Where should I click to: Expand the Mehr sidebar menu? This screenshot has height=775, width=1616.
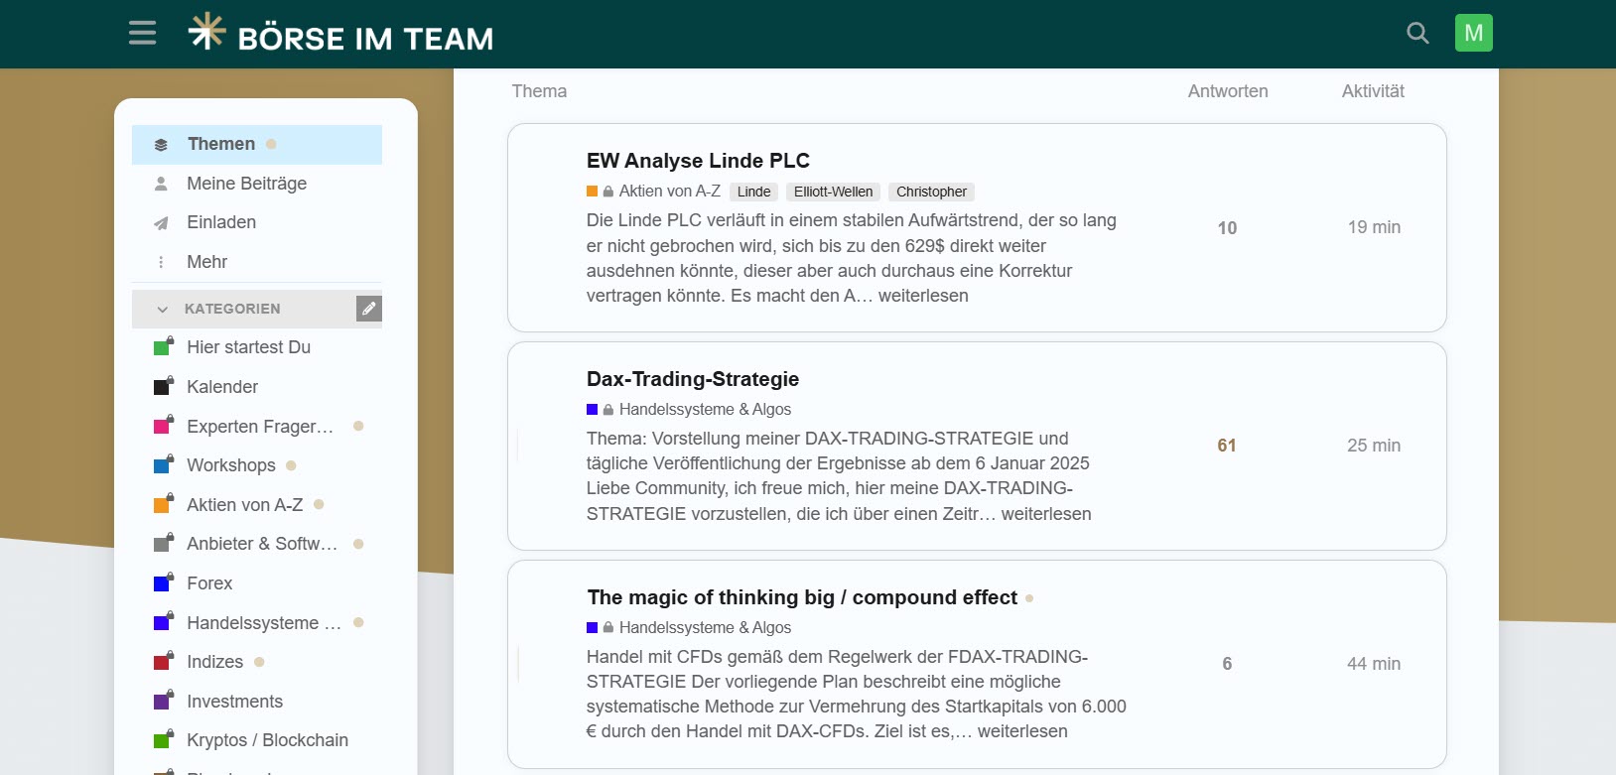tap(206, 262)
